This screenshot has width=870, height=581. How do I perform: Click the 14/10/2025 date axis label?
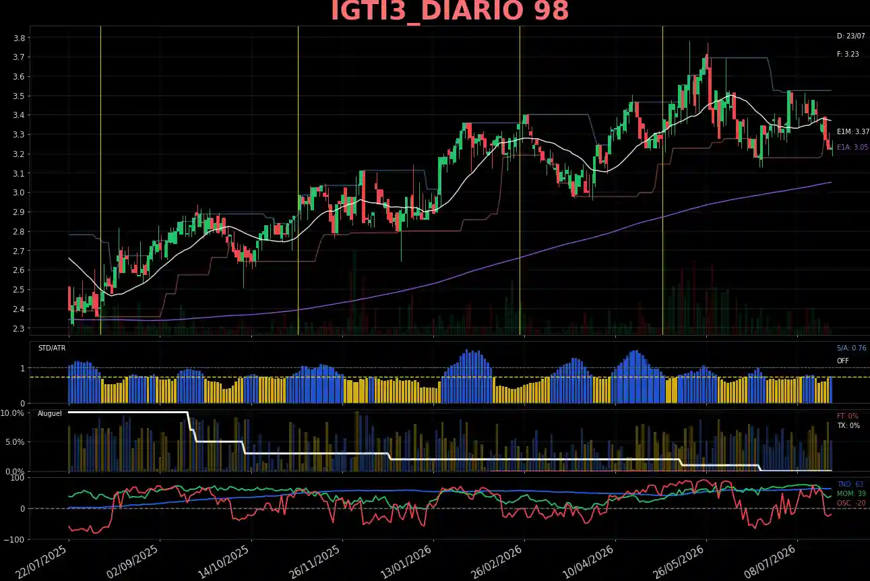click(x=224, y=561)
